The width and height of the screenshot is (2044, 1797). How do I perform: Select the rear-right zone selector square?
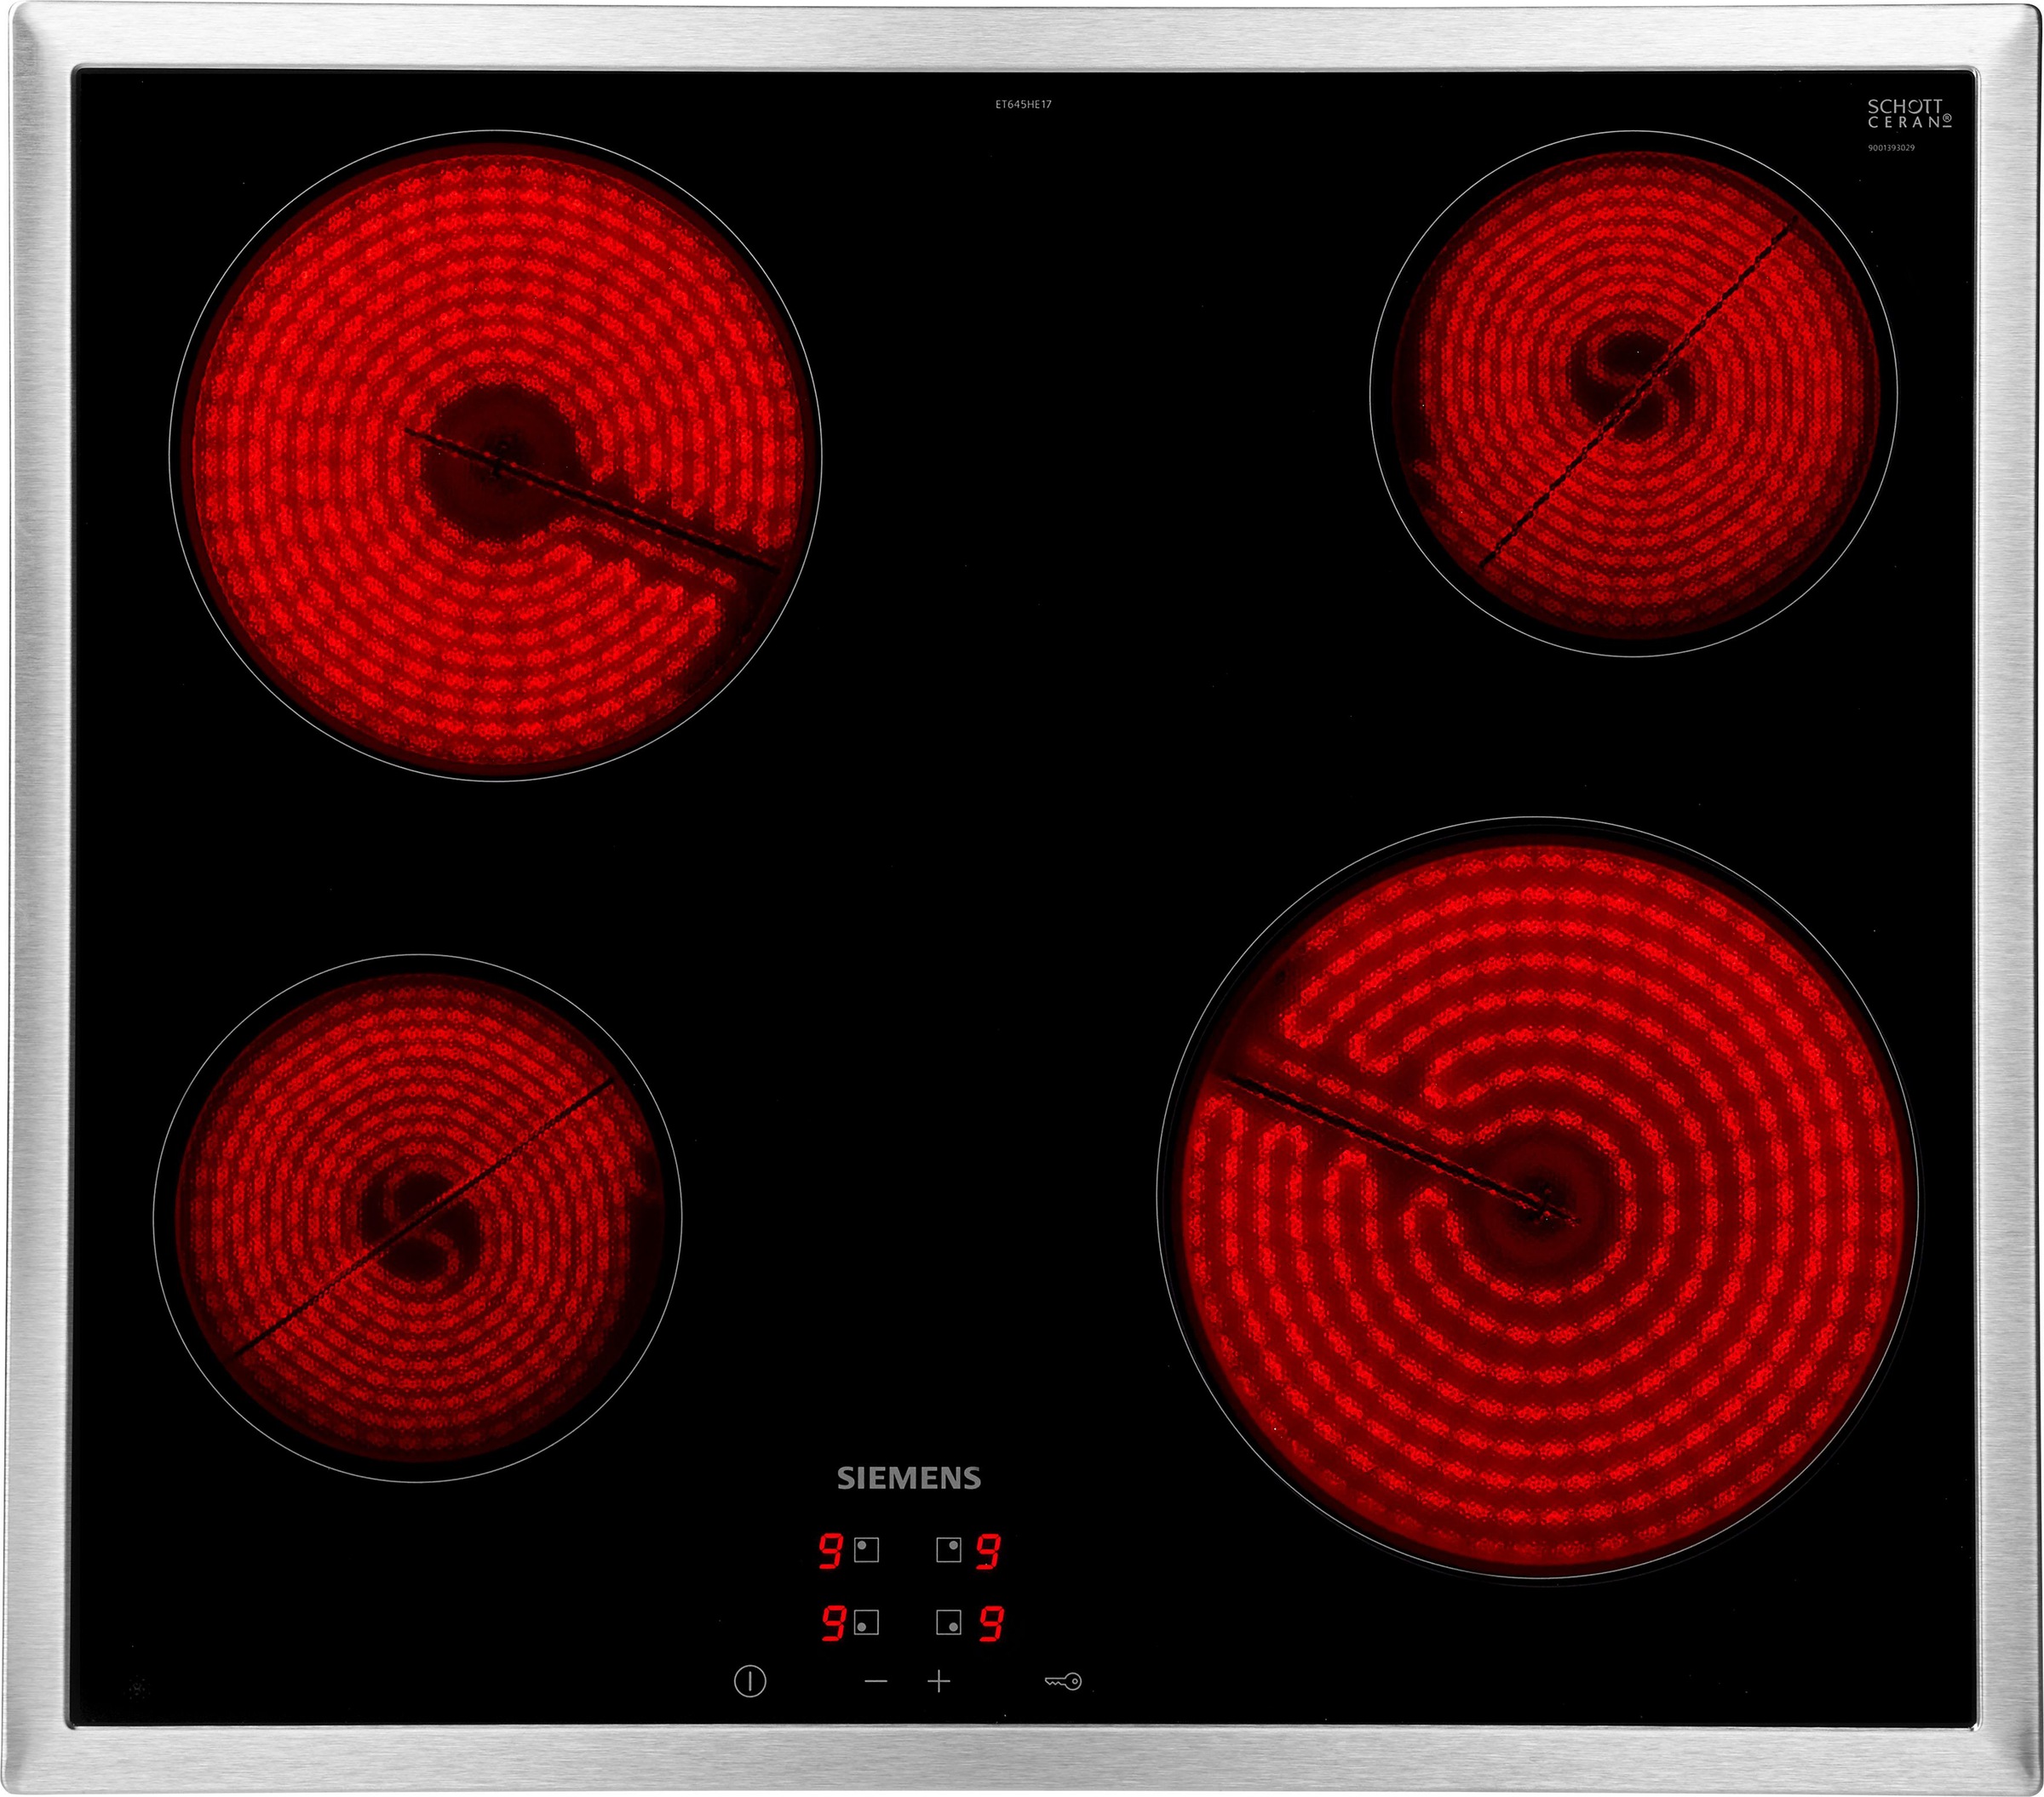[948, 1550]
